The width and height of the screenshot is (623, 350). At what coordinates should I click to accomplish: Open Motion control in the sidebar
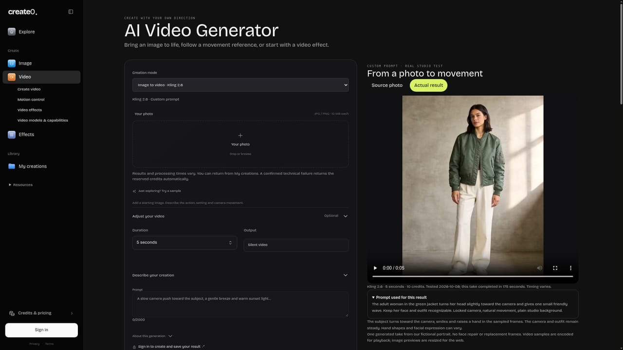[x=31, y=100]
